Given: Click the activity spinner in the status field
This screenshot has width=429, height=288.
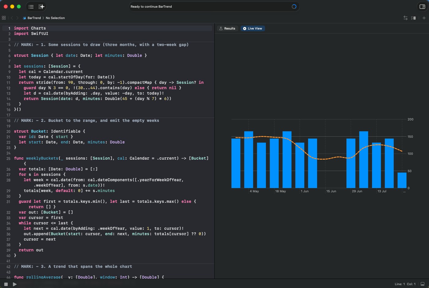Looking at the screenshot, I should click(294, 6).
